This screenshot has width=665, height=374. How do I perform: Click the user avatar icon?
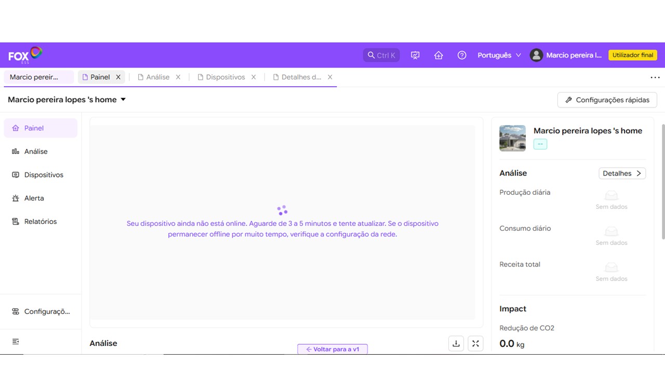coord(536,55)
